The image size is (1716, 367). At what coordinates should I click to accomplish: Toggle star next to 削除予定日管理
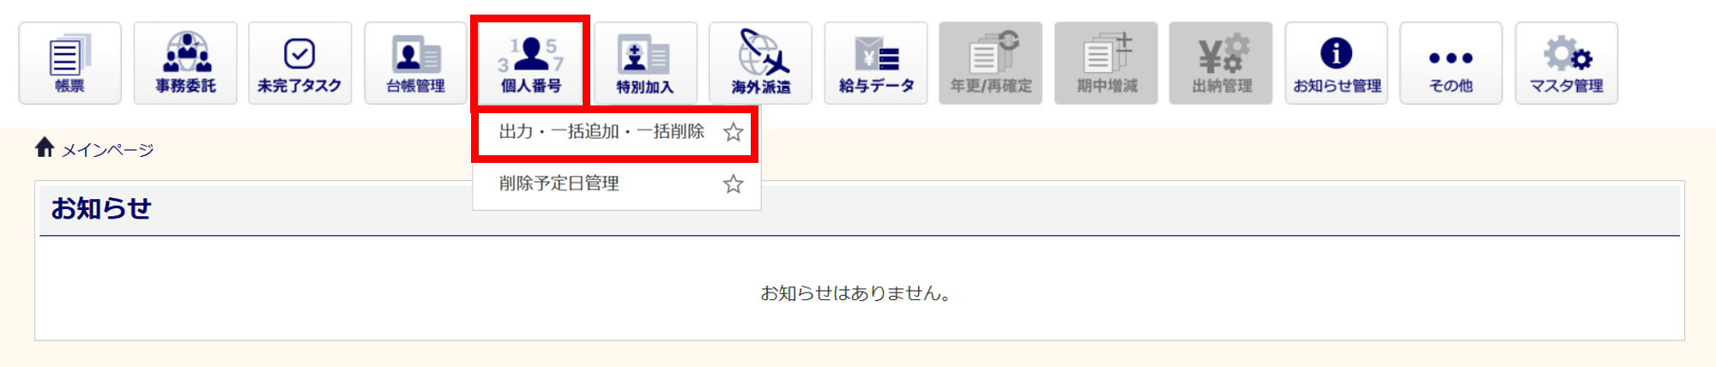733,183
